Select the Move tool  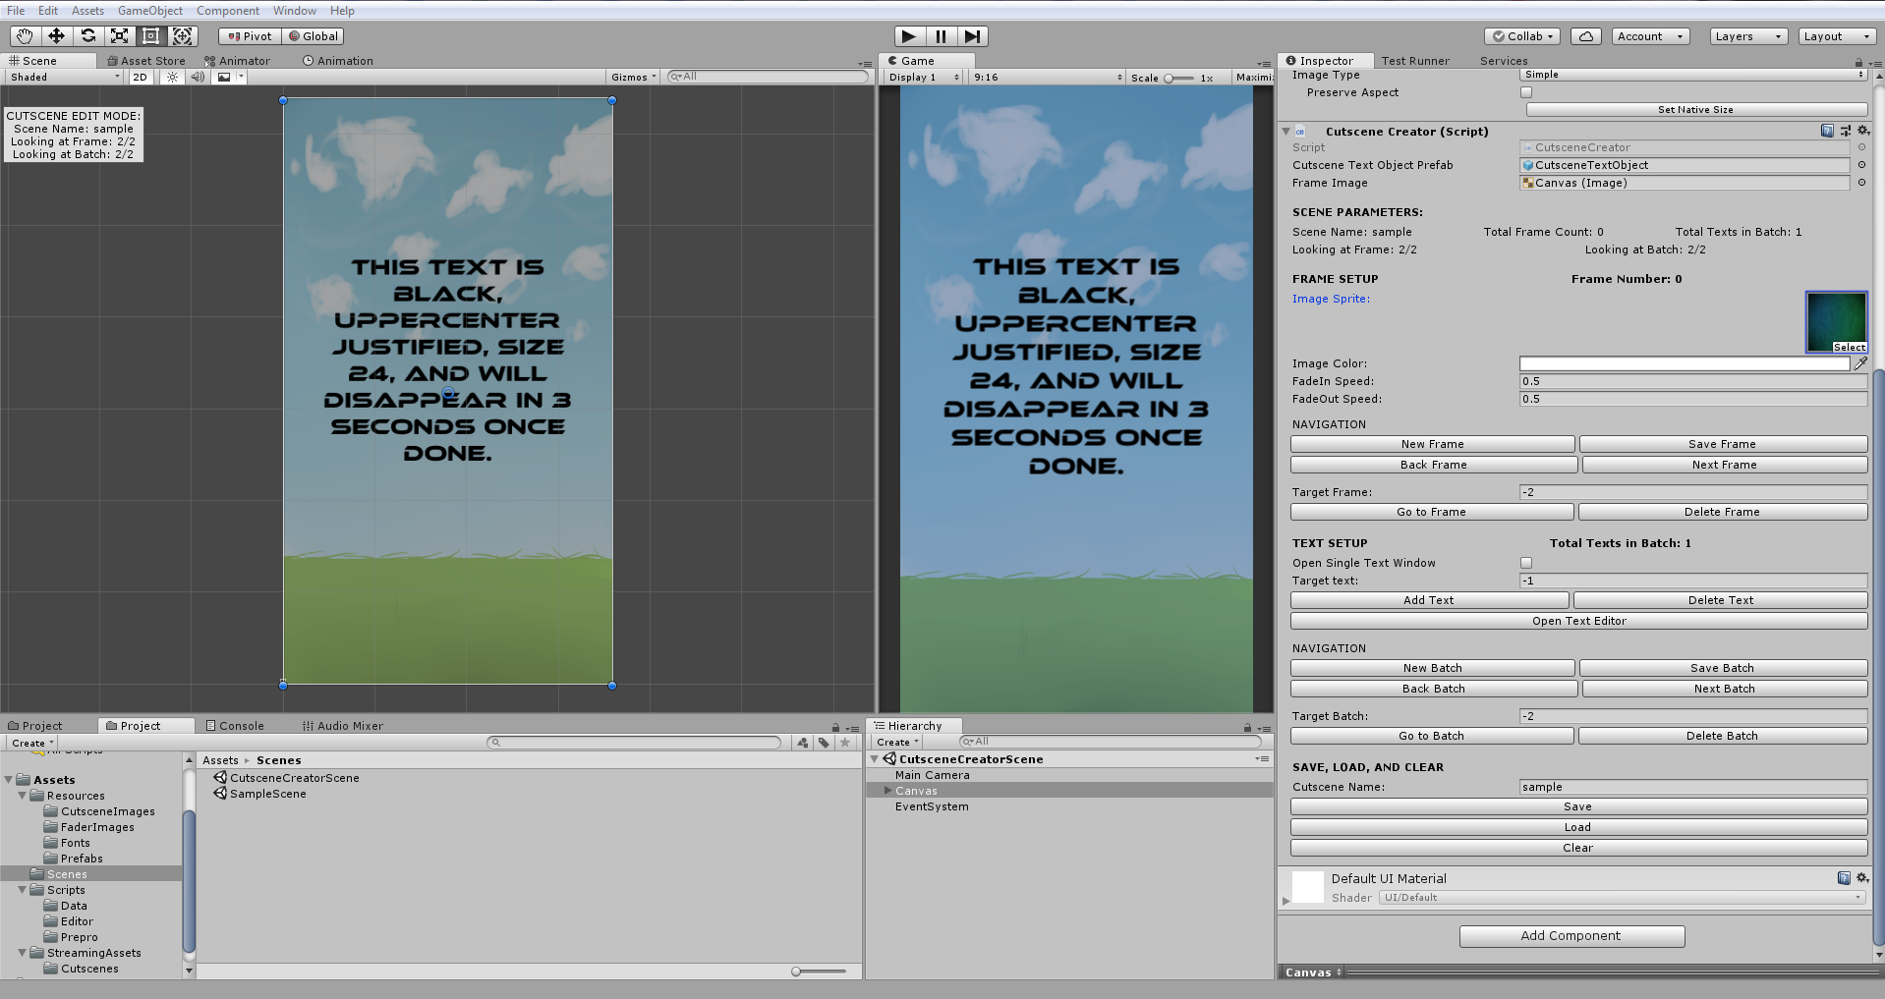[56, 36]
